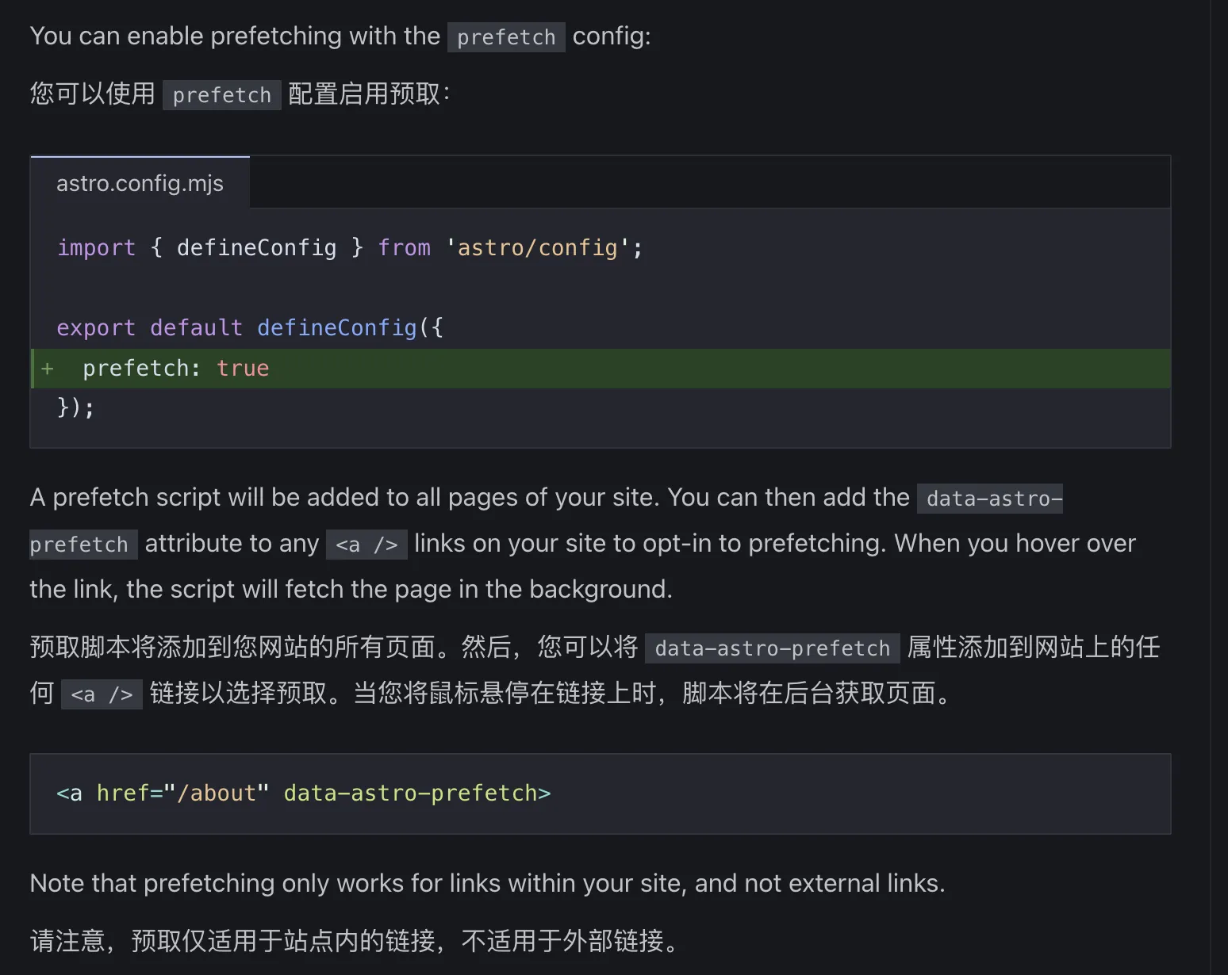The width and height of the screenshot is (1228, 975).
Task: Click the export keyword in the code block
Action: 96,328
